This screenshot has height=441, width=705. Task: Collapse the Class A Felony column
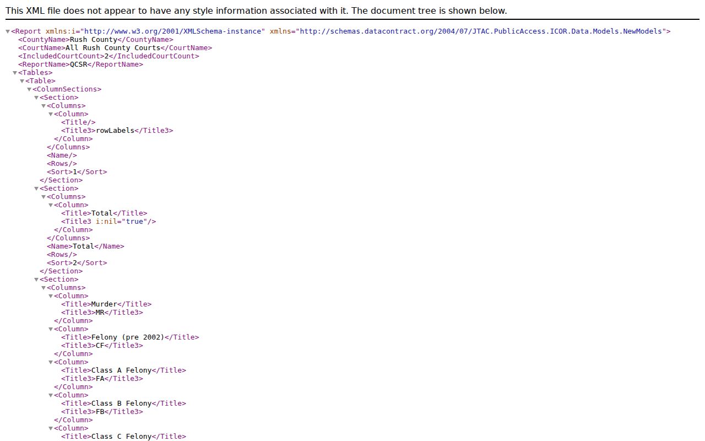51,362
